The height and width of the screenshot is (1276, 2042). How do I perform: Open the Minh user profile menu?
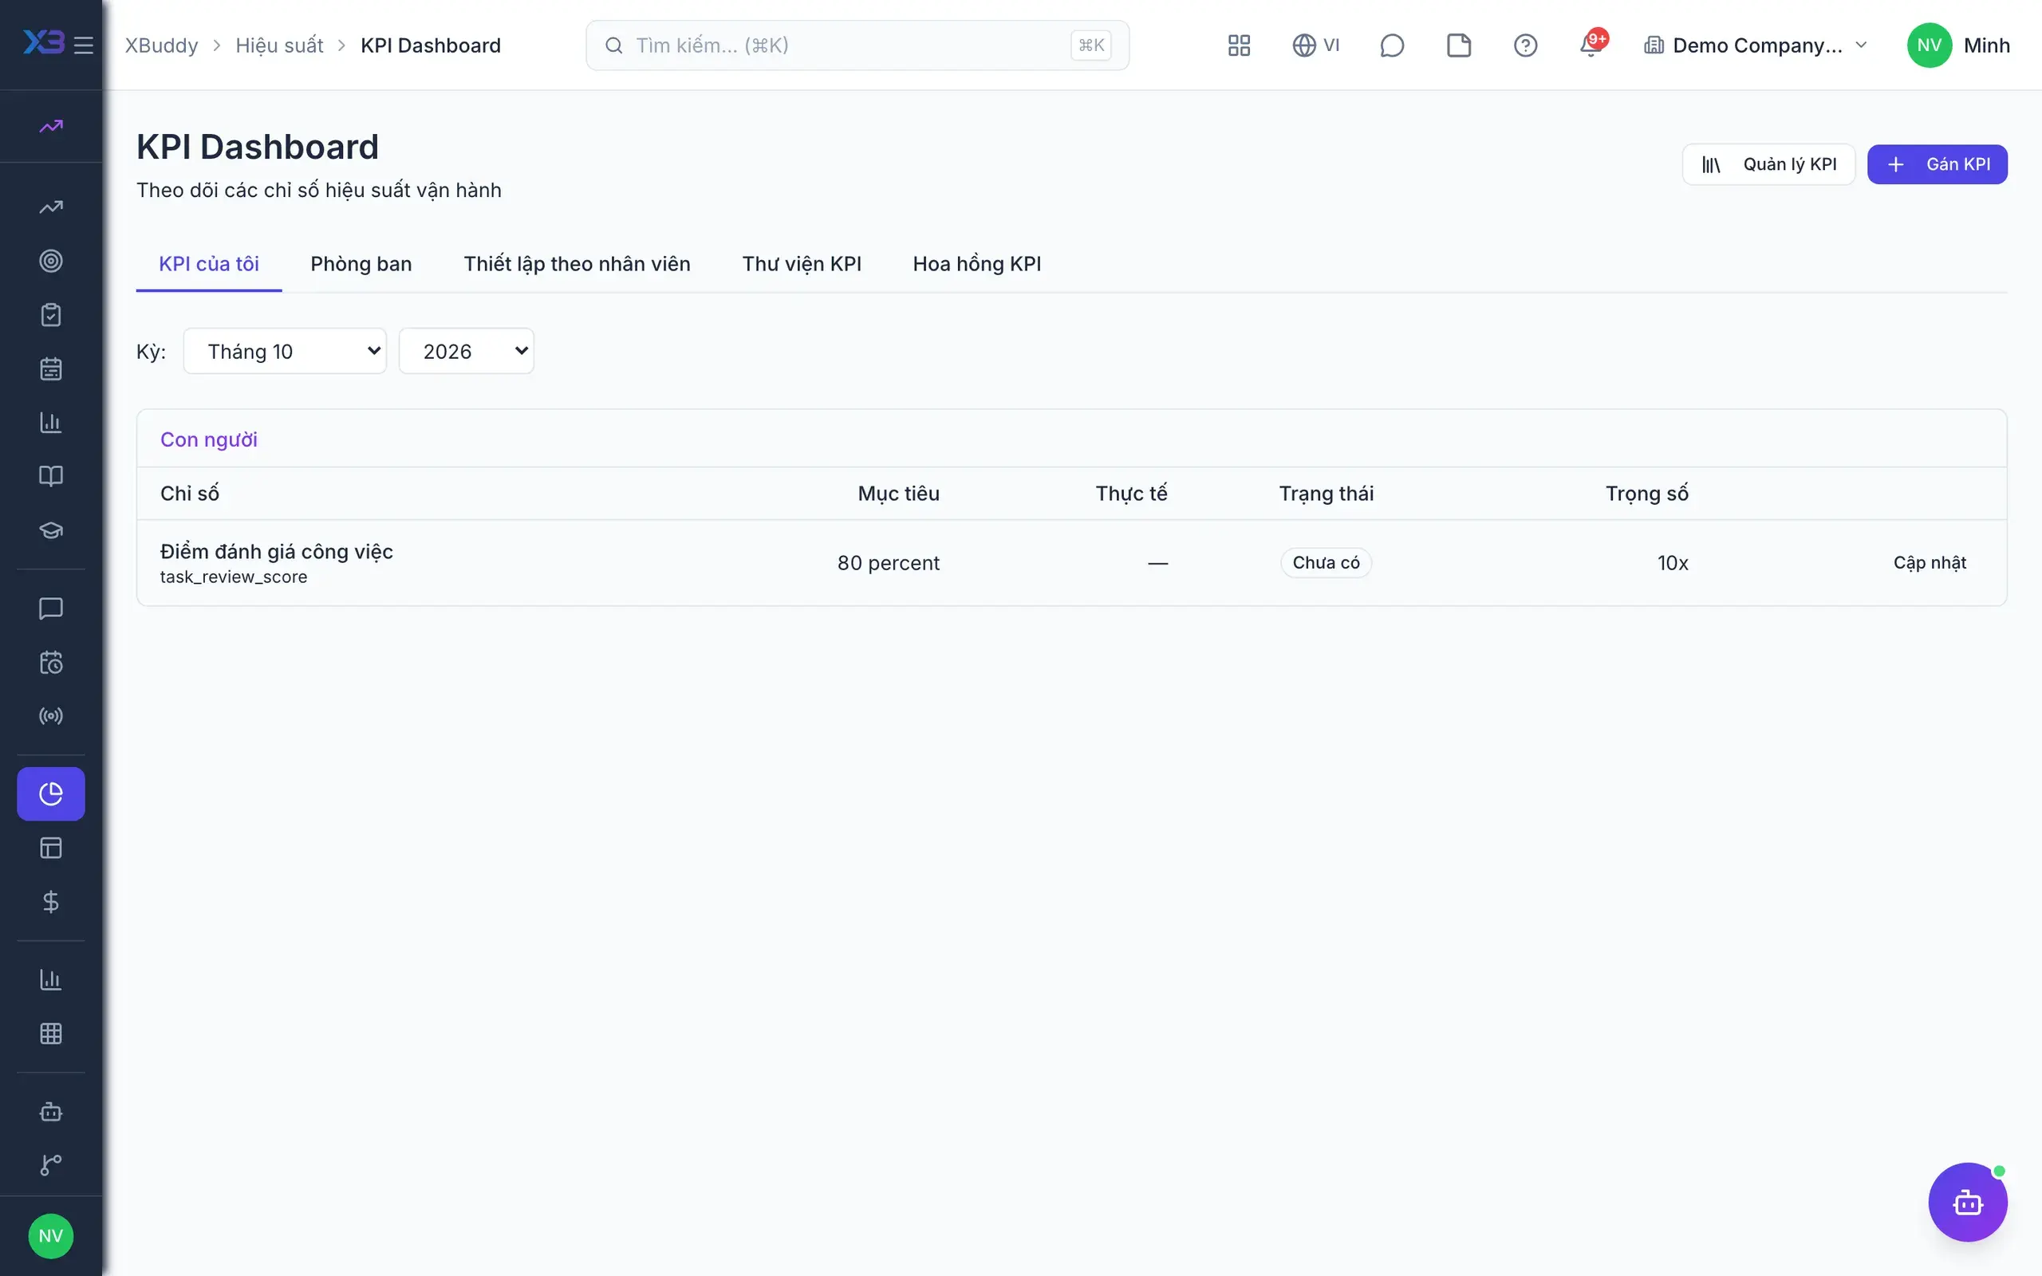(x=1957, y=45)
